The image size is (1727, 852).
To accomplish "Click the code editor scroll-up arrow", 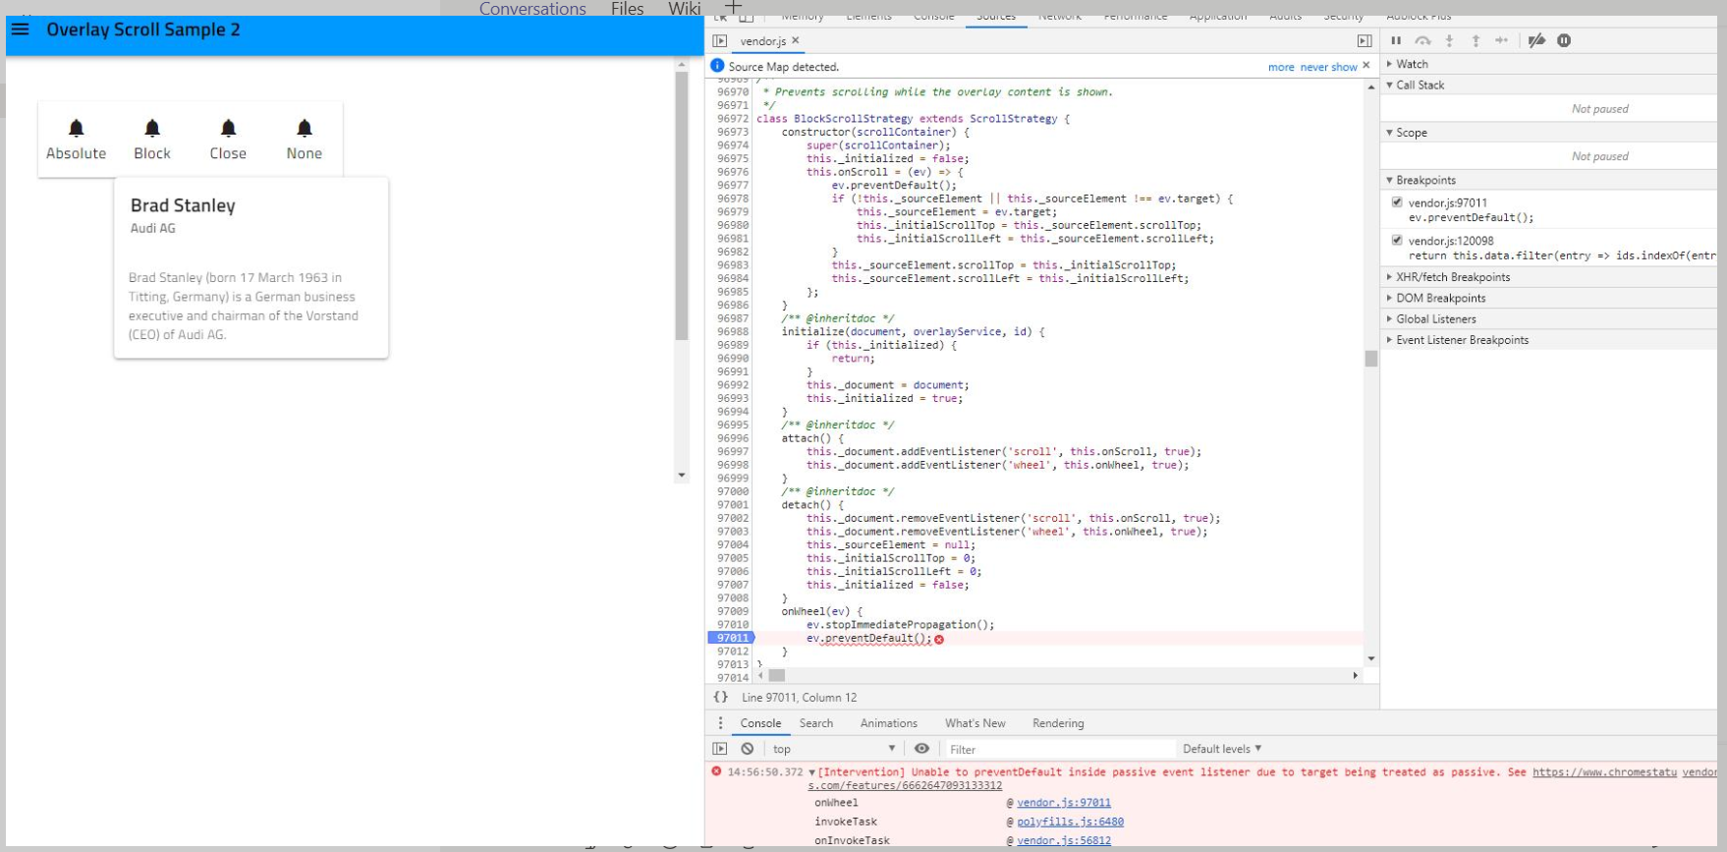I will (1371, 87).
